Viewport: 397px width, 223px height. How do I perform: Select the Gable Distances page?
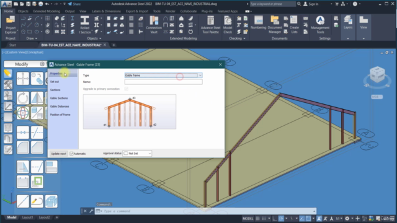(x=60, y=107)
